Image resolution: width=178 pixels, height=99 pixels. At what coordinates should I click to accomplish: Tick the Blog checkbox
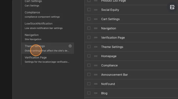tap(89, 93)
